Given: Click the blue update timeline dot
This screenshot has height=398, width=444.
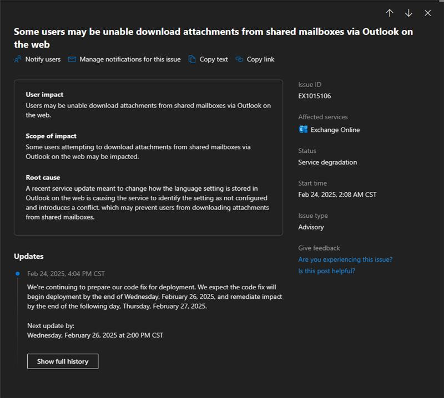Looking at the screenshot, I should [18, 273].
